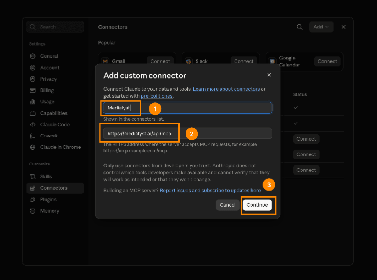
Task: Click the Status column header
Action: coord(300,94)
